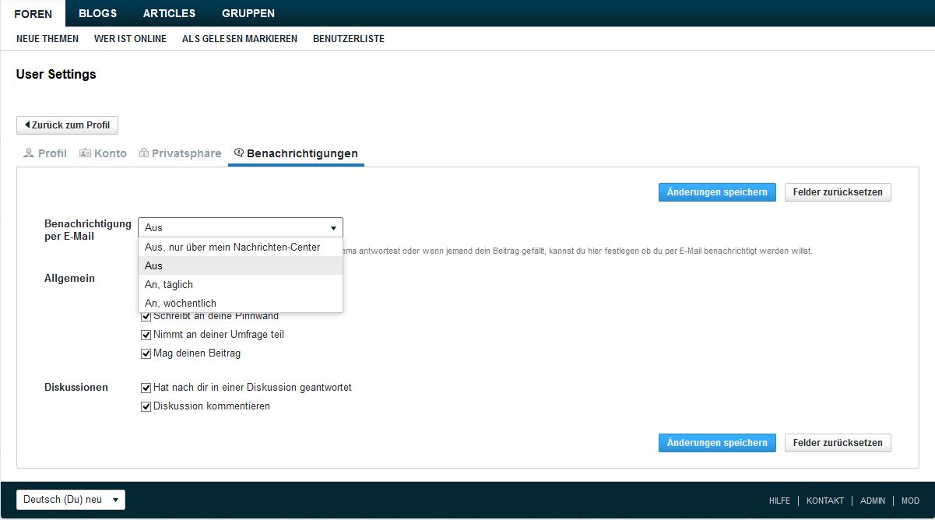This screenshot has height=520, width=935.
Task: Click the Konto tab card icon
Action: (85, 153)
